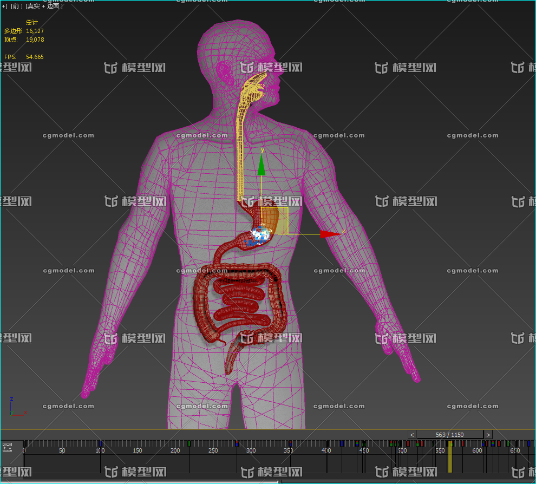Select the keyframe between 250 and 300
This screenshot has height=484, width=536.
tap(237, 444)
